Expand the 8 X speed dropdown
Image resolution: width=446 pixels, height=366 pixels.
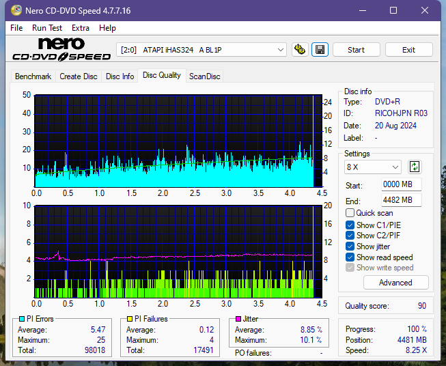pos(373,167)
